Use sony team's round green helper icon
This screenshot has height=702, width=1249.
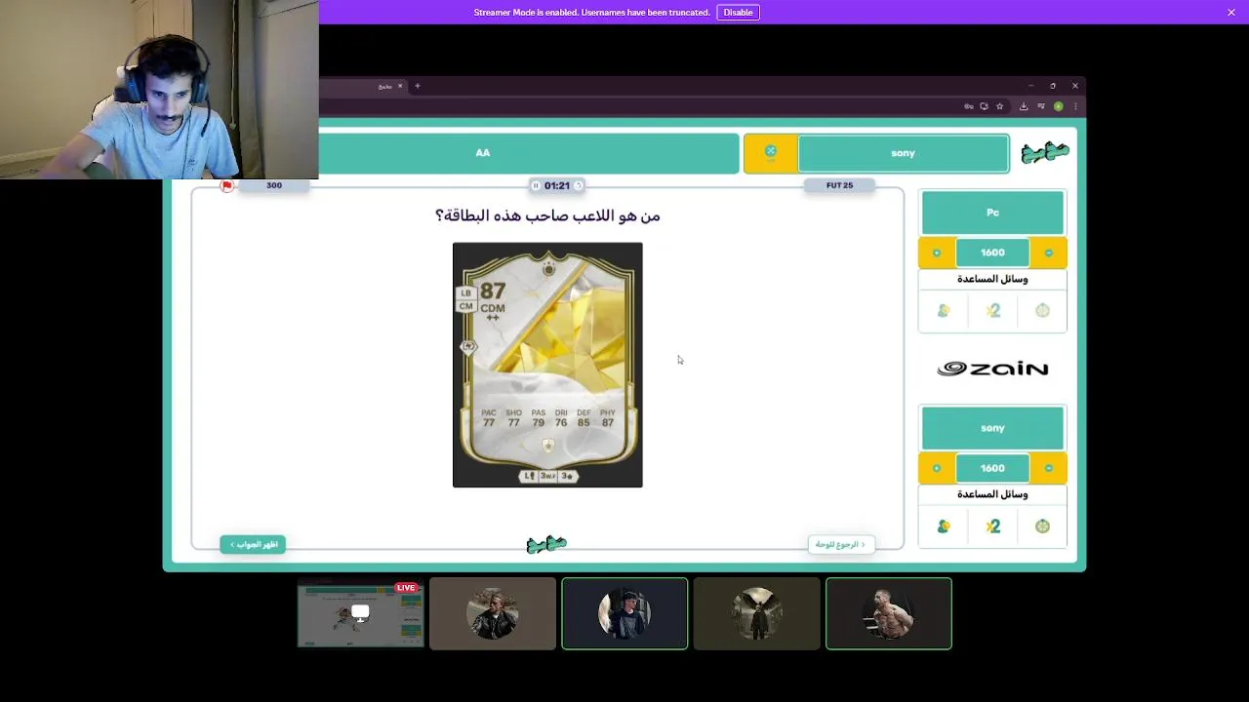pyautogui.click(x=1042, y=526)
